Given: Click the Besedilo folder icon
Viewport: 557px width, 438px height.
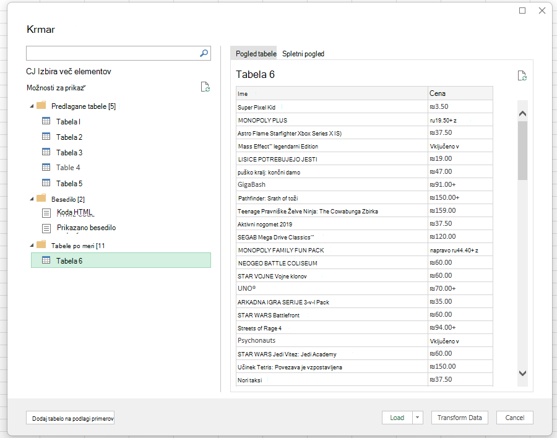Looking at the screenshot, I should (x=41, y=198).
